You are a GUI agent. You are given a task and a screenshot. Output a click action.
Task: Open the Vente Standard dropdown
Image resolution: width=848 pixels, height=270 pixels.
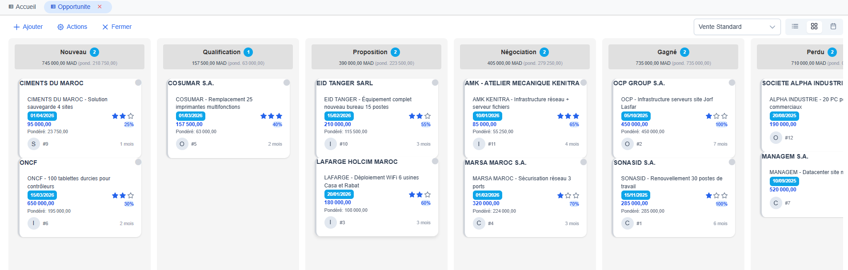point(737,27)
